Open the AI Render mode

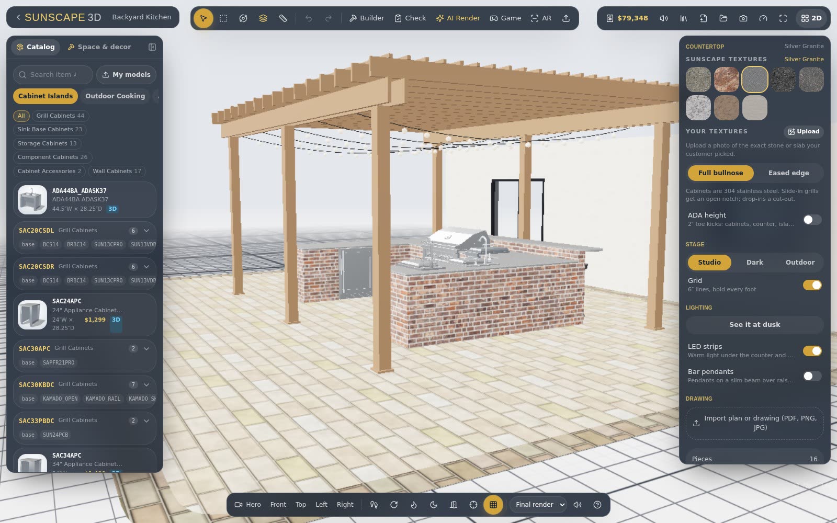[x=458, y=18]
